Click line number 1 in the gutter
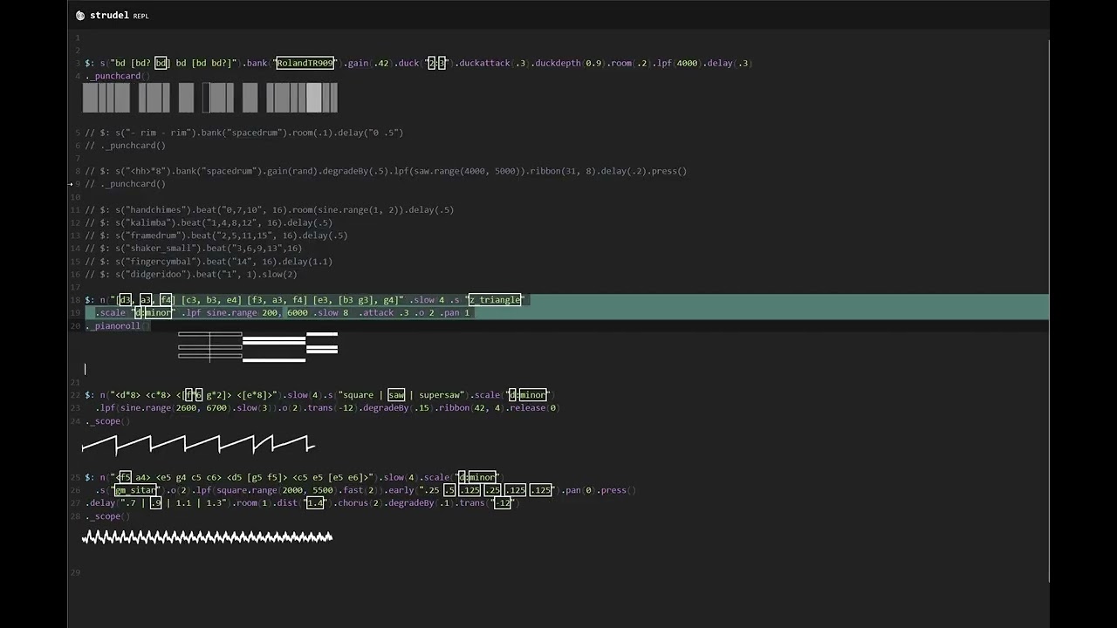Image resolution: width=1117 pixels, height=628 pixels. pyautogui.click(x=78, y=38)
